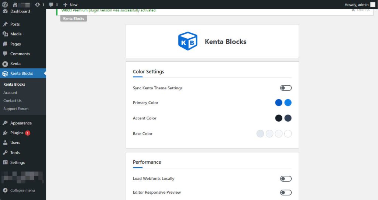Open Account submenu link
The height and width of the screenshot is (200, 378).
tap(10, 93)
